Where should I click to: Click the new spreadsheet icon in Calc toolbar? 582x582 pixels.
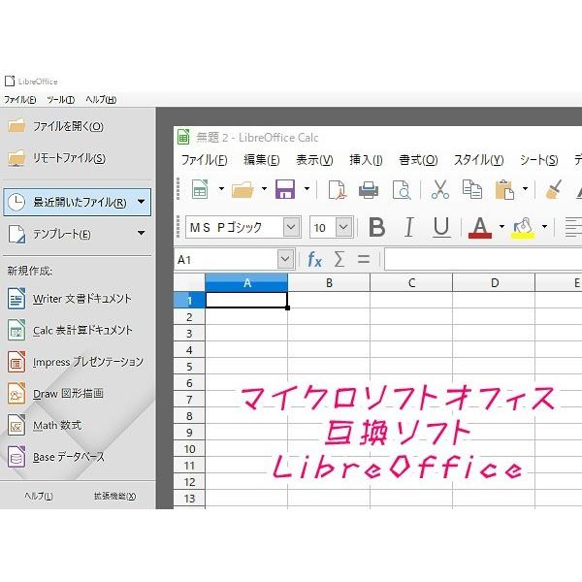point(200,190)
